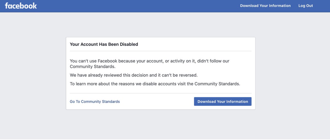Click the We have already reviewed this decision sentence
The image size is (330, 140).
[134, 75]
